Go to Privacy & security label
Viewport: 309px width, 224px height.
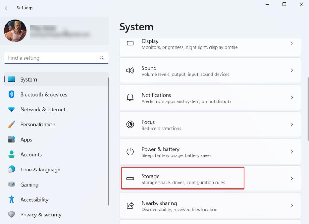tap(41, 215)
